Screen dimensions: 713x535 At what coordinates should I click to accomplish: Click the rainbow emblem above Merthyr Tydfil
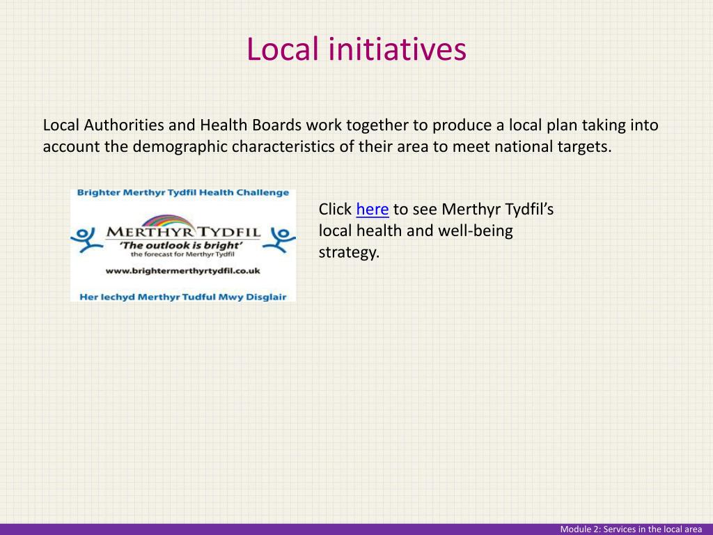(167, 221)
